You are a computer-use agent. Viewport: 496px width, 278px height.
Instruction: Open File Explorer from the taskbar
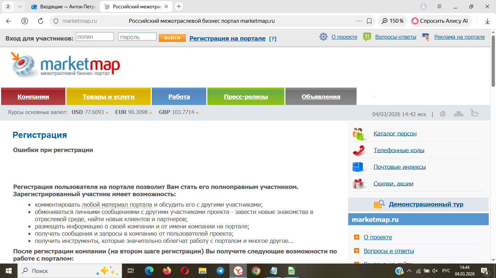click(x=203, y=271)
